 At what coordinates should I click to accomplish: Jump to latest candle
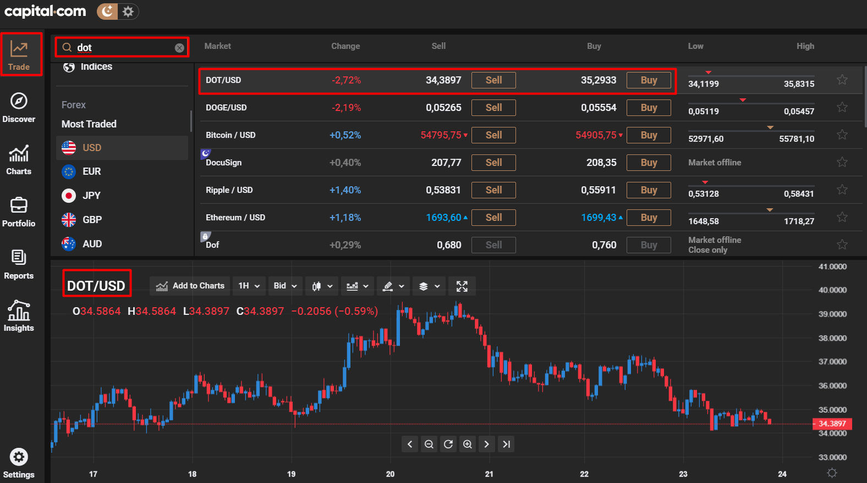(506, 444)
